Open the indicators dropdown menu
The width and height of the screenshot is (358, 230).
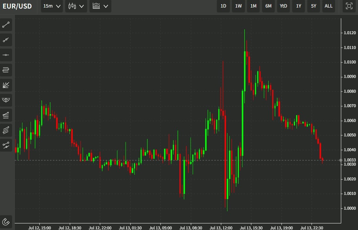100,6
